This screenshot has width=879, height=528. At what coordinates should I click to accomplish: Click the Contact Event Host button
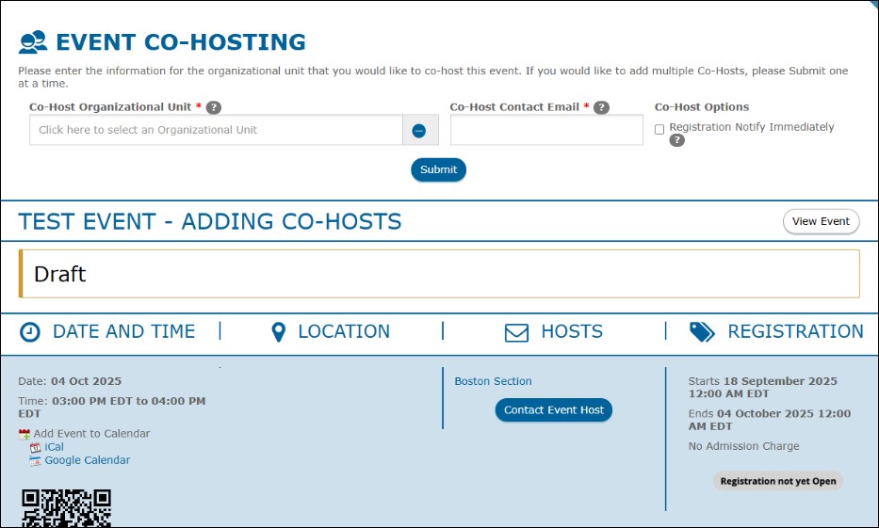[x=554, y=410]
